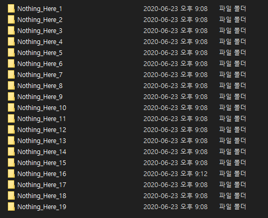The width and height of the screenshot is (268, 218).
Task: Click the Nothing_Here_18 folder name
Action: (42, 196)
